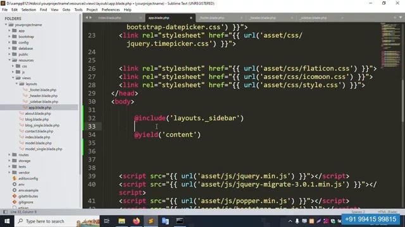Open the File menu
The height and width of the screenshot is (227, 405).
(4, 10)
